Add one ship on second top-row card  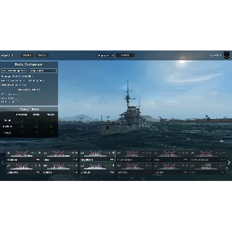point(77,153)
